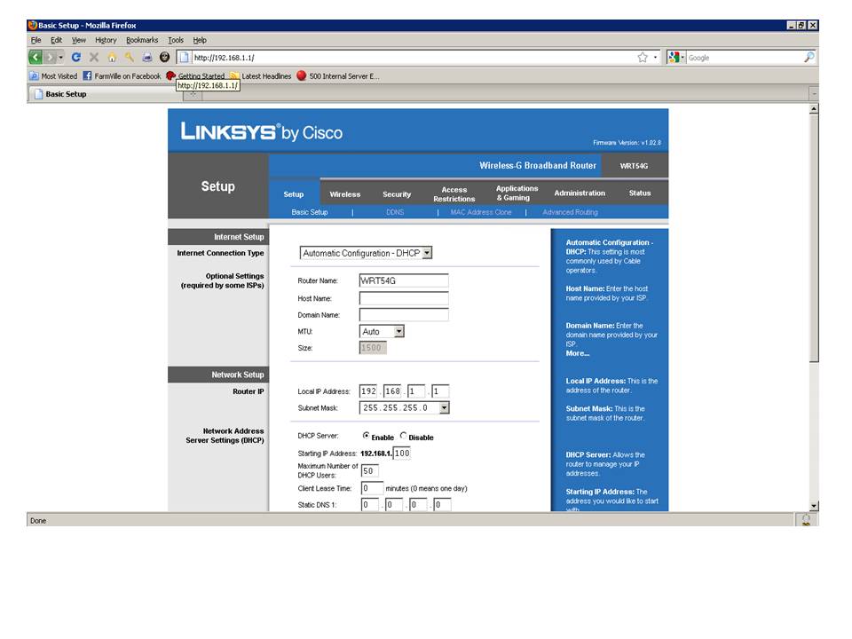Click the round black face toolbar icon
This screenshot has width=852, height=639.
(165, 57)
